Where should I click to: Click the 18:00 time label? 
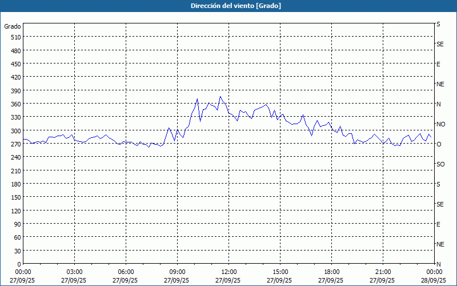tap(331, 272)
